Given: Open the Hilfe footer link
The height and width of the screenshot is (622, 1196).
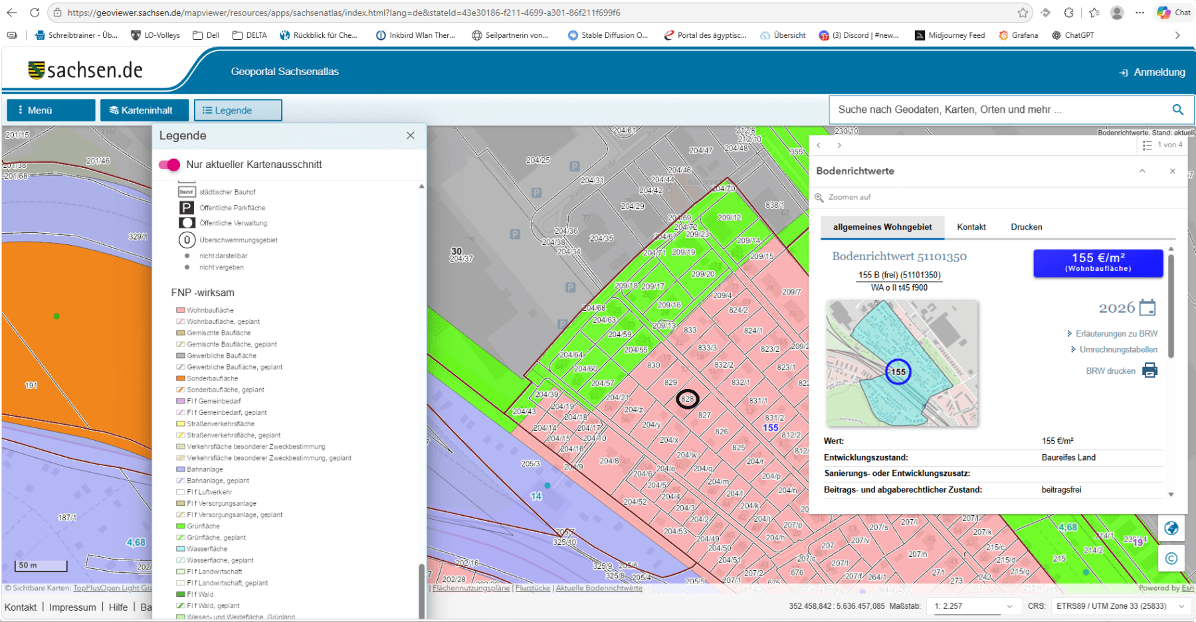Looking at the screenshot, I should pos(118,607).
